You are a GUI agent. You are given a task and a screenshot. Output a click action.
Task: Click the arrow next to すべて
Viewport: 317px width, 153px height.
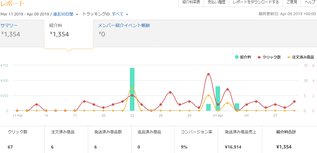[x=127, y=15]
